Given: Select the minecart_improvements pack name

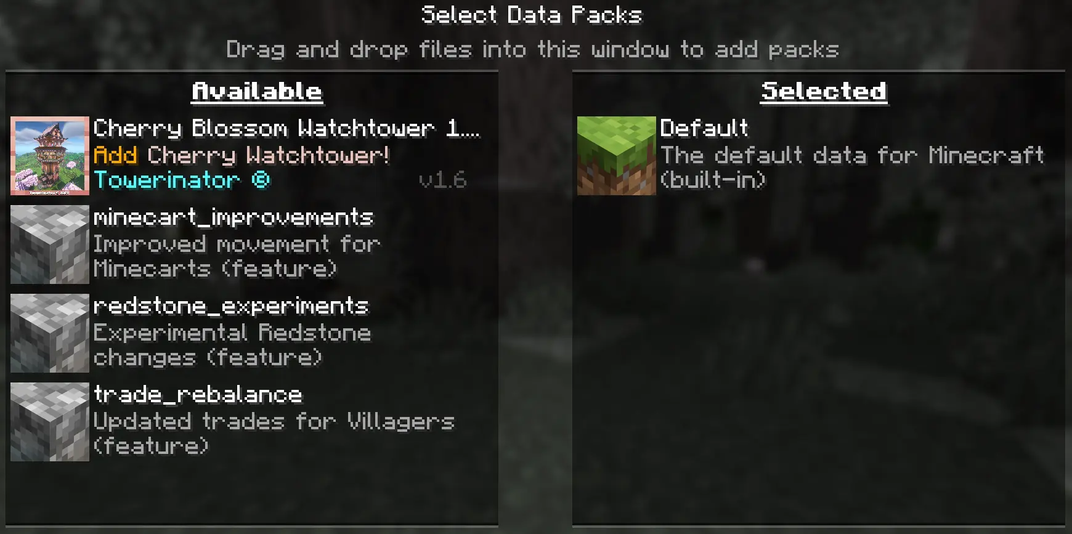Looking at the screenshot, I should 233,217.
